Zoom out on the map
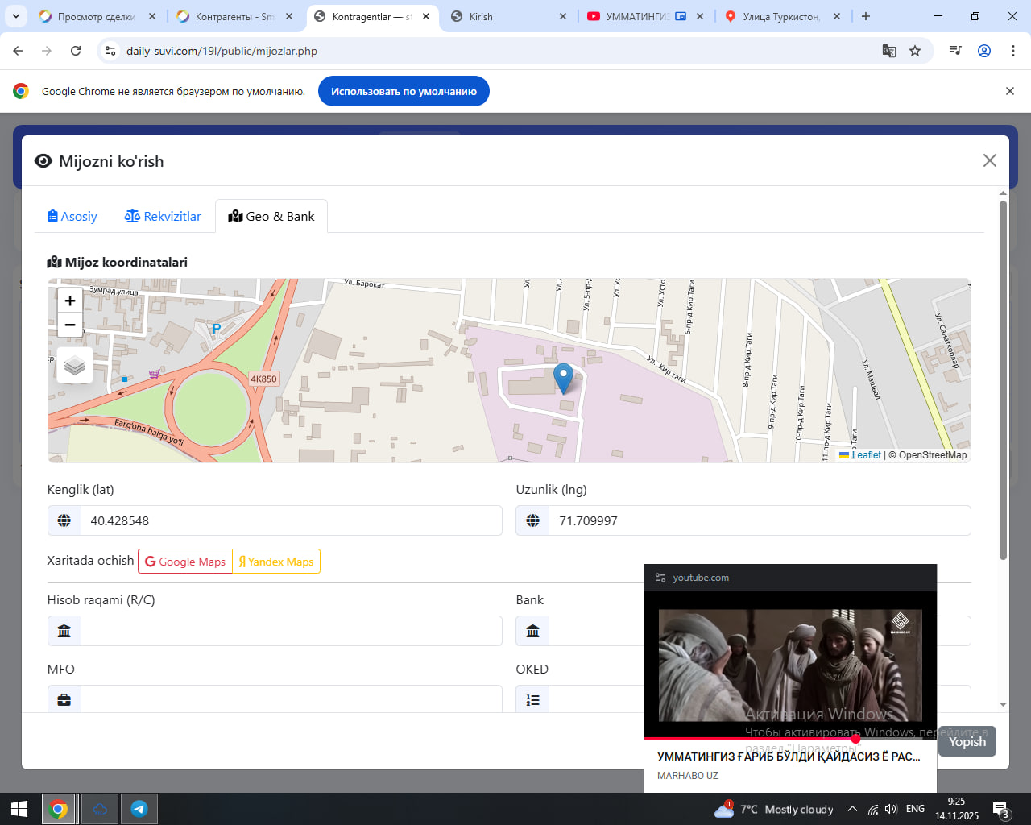The image size is (1031, 825). (x=70, y=325)
